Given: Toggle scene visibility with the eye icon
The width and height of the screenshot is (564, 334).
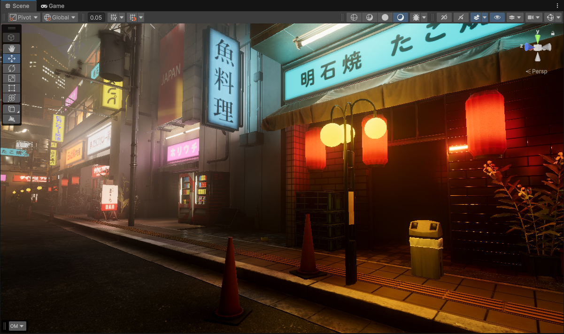Looking at the screenshot, I should (496, 17).
